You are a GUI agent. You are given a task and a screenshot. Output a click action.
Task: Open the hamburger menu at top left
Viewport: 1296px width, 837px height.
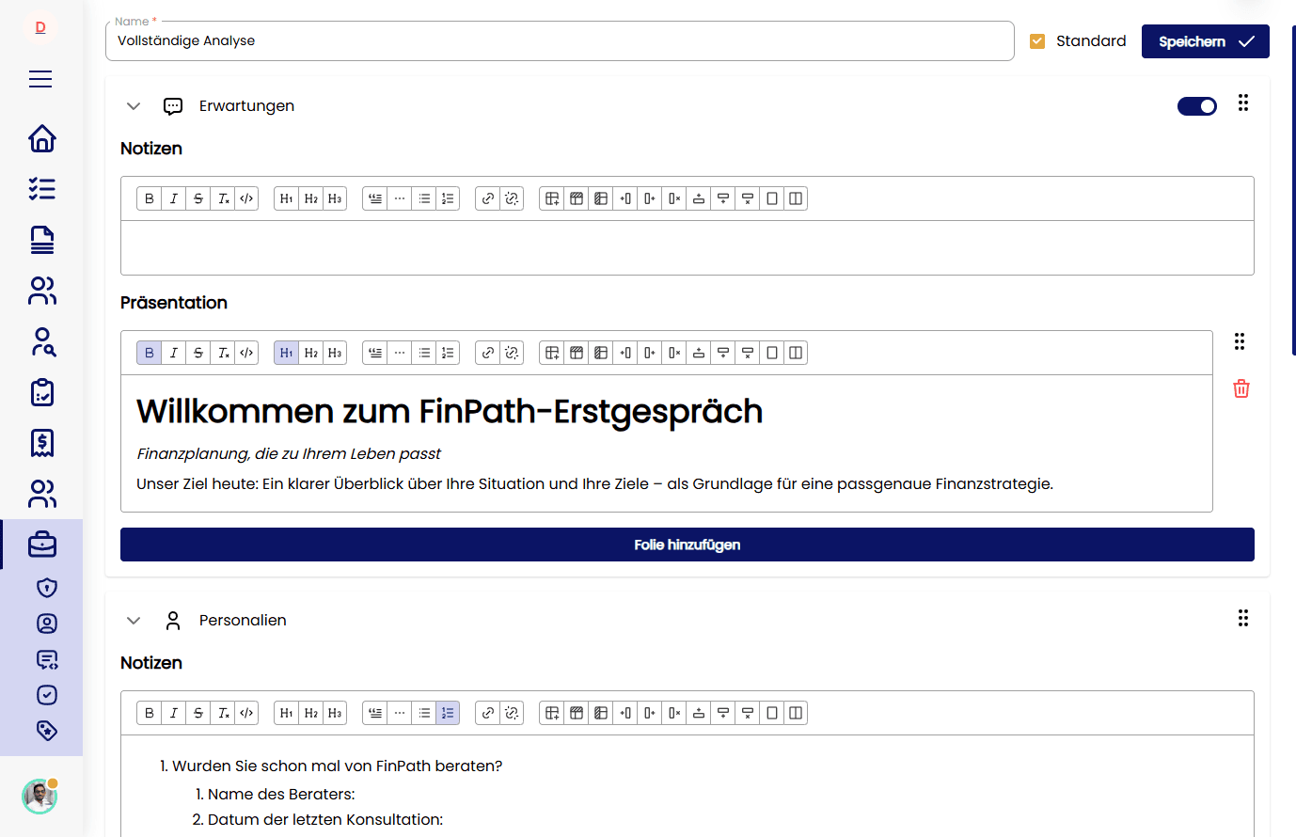[x=40, y=79]
